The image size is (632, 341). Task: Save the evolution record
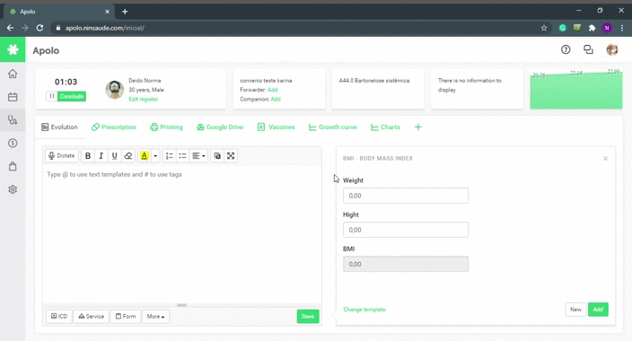click(308, 317)
